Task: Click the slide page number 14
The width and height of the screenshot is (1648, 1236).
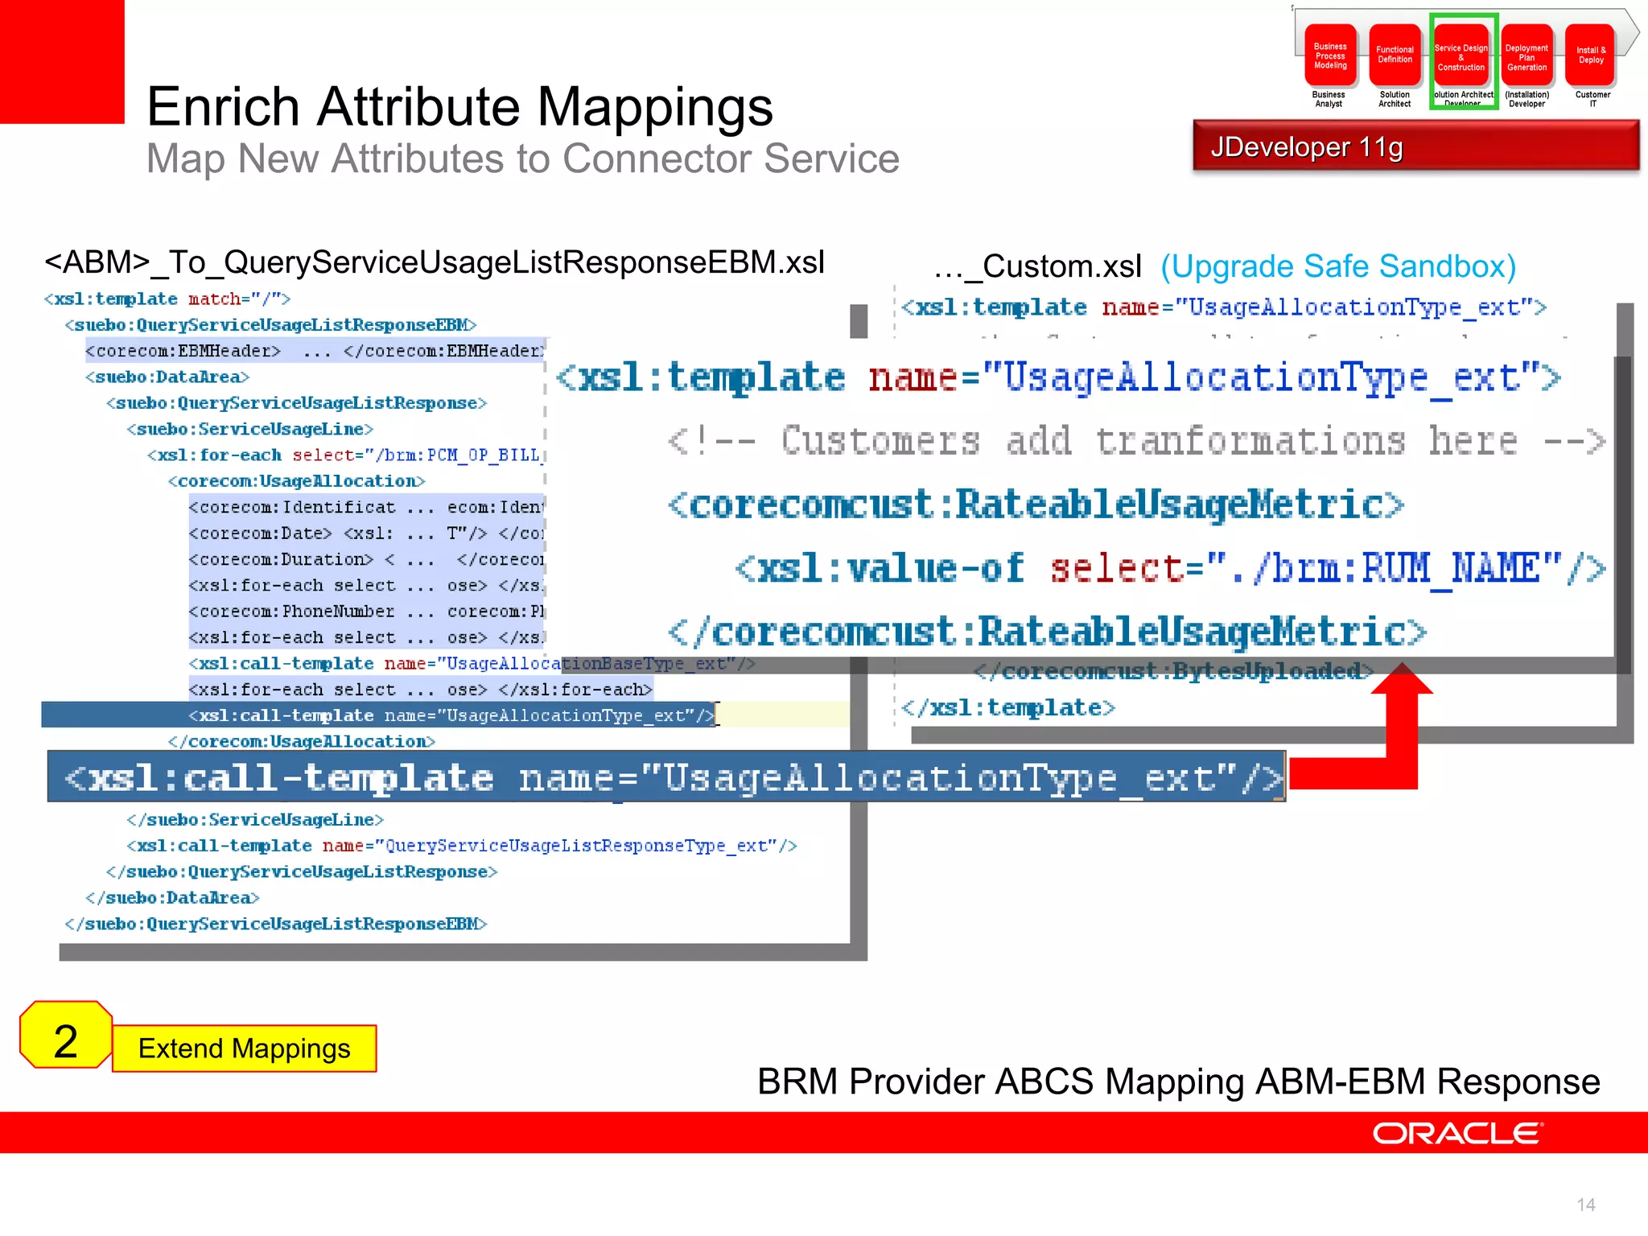Action: click(x=1586, y=1205)
